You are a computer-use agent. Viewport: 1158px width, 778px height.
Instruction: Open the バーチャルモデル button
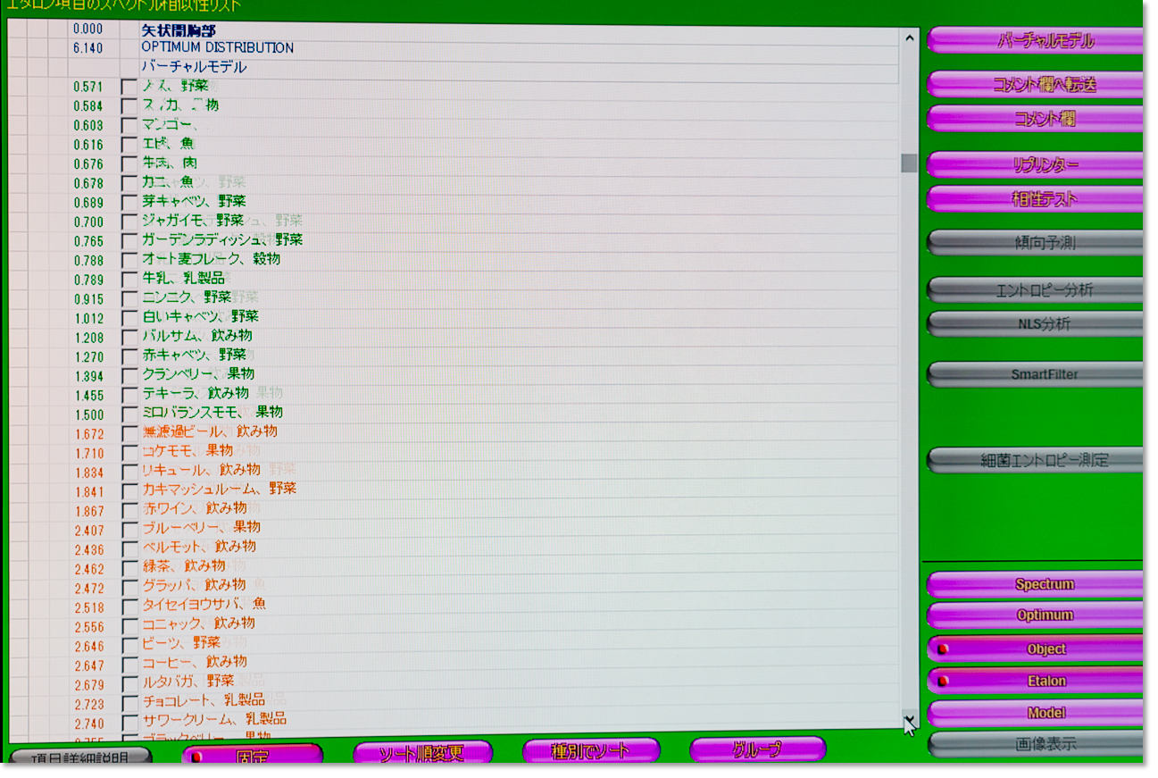tap(1036, 40)
